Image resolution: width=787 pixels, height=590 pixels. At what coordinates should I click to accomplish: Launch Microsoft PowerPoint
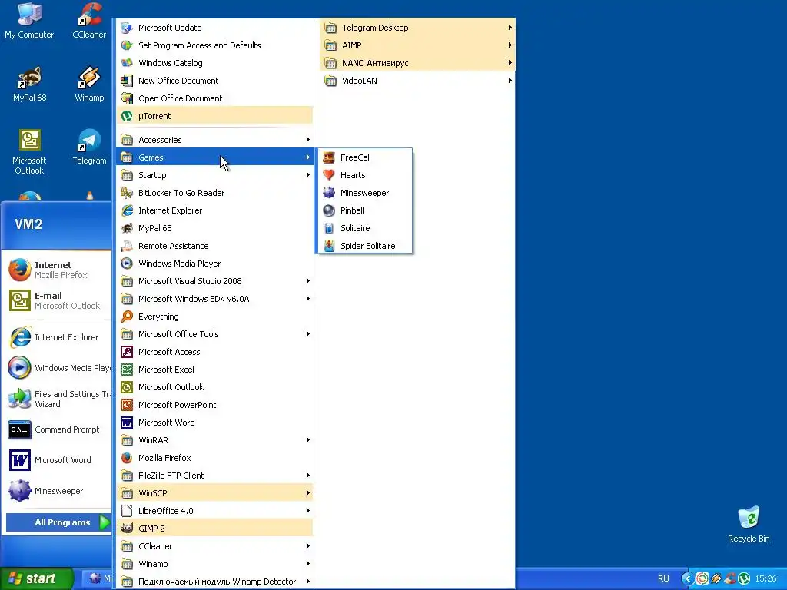coord(215,405)
